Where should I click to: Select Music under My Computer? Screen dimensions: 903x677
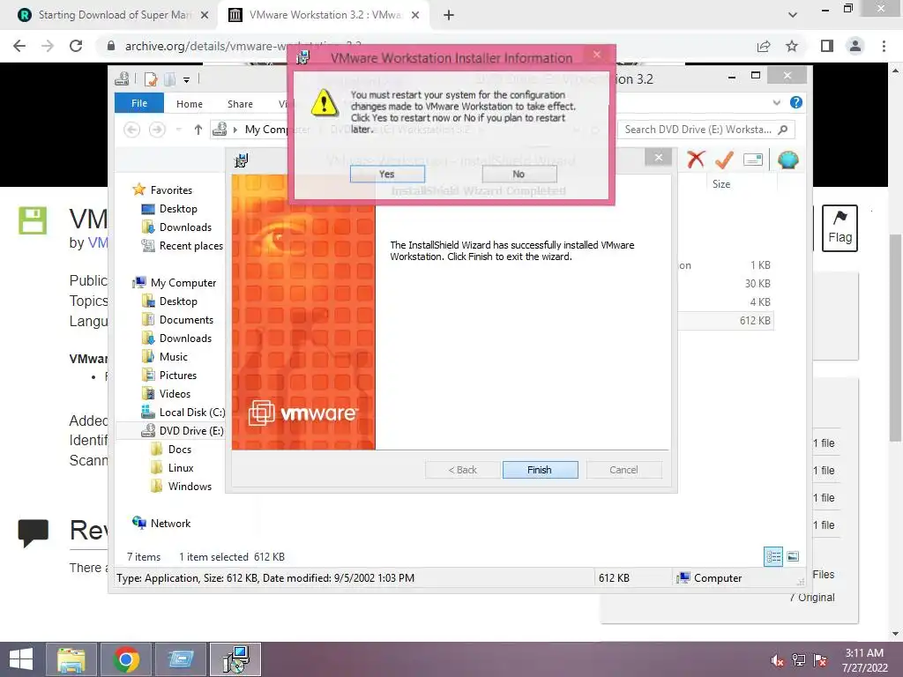click(x=174, y=356)
